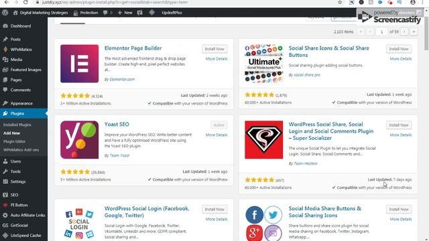Click Ultimate Social Media Icons thumbnail

tap(263, 64)
